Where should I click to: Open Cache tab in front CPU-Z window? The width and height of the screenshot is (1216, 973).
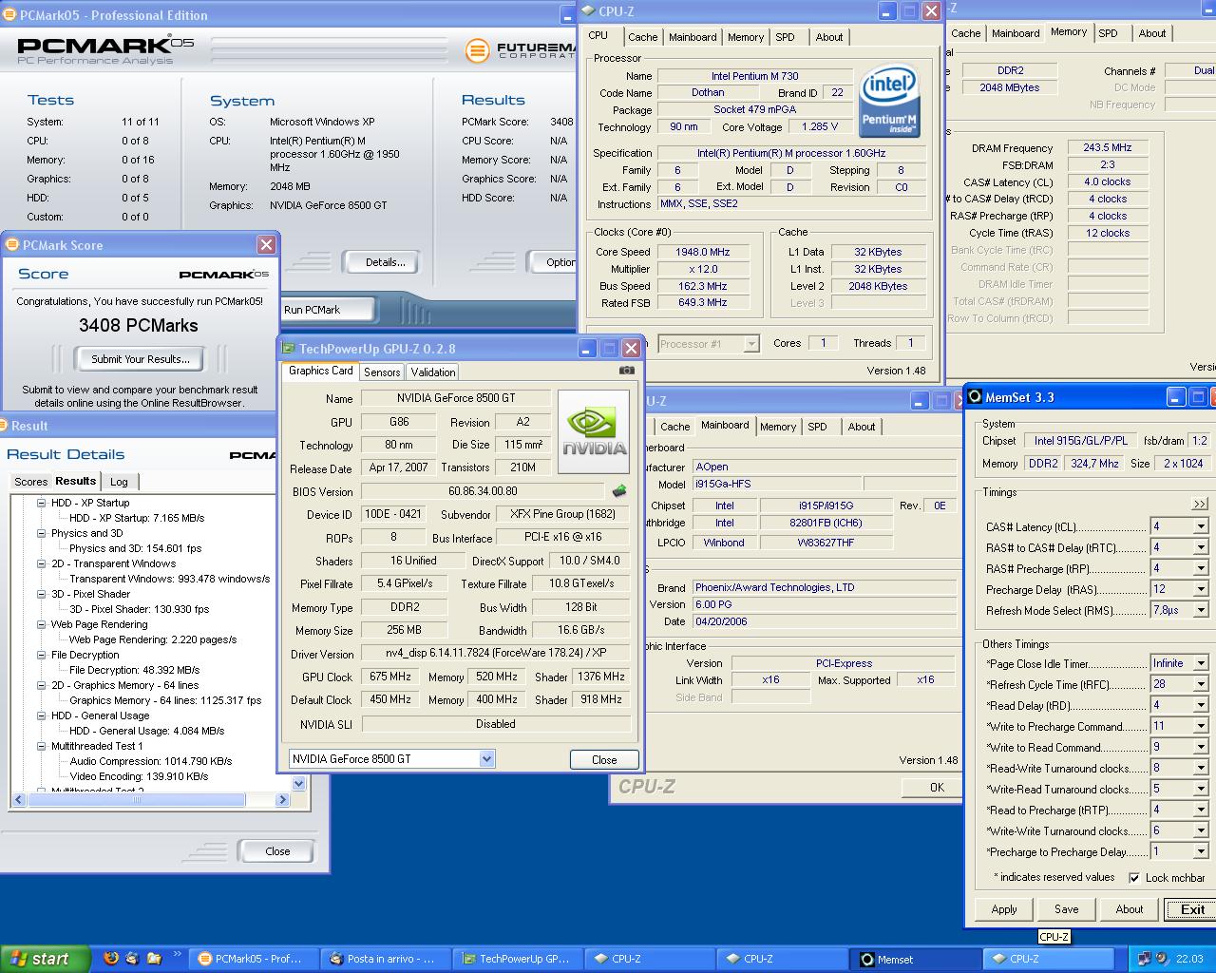point(643,37)
